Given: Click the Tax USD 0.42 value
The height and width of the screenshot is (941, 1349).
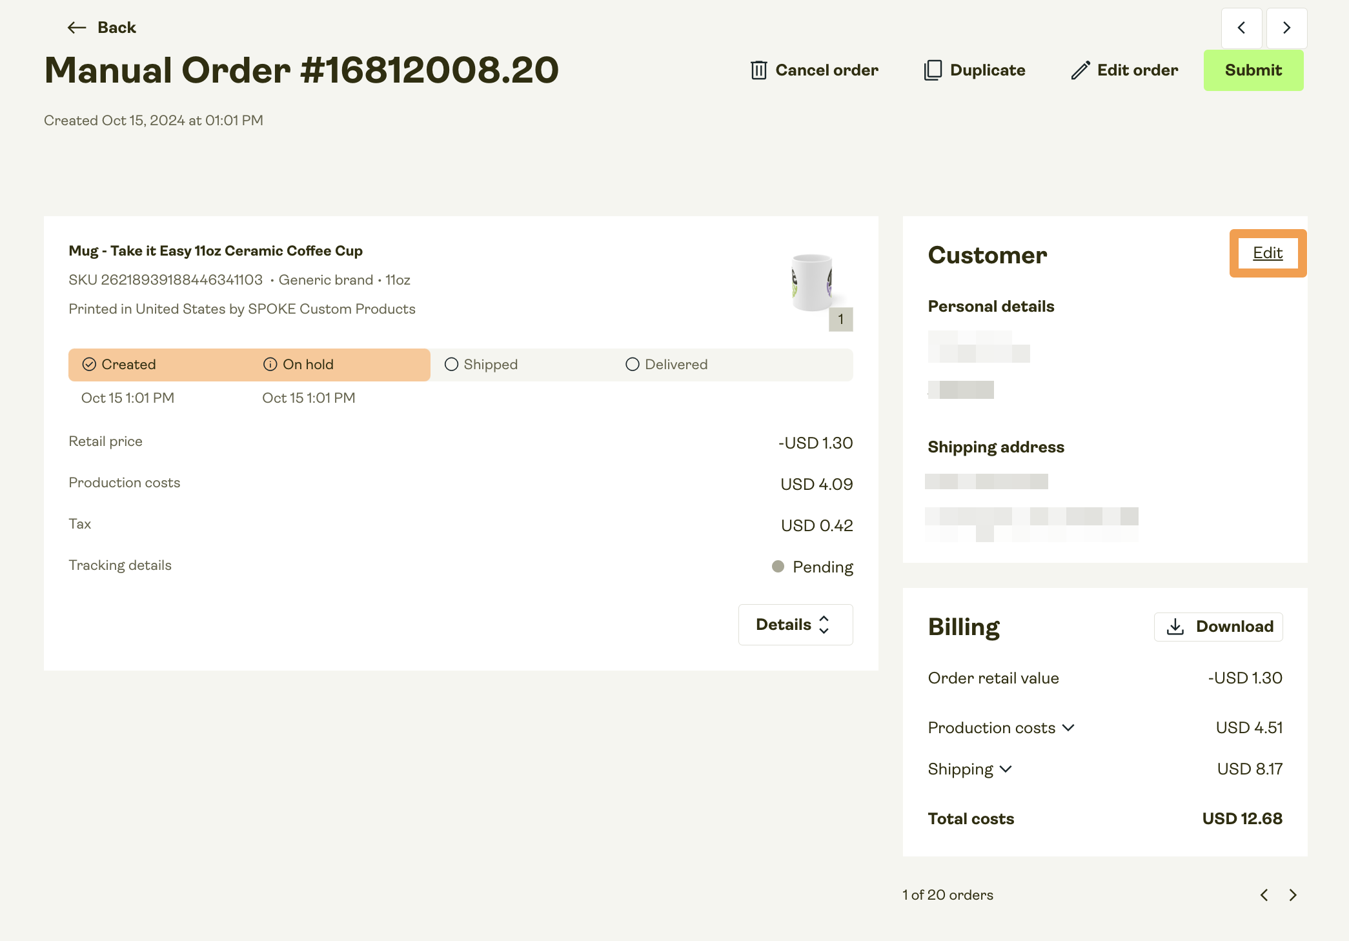Looking at the screenshot, I should pos(817,526).
